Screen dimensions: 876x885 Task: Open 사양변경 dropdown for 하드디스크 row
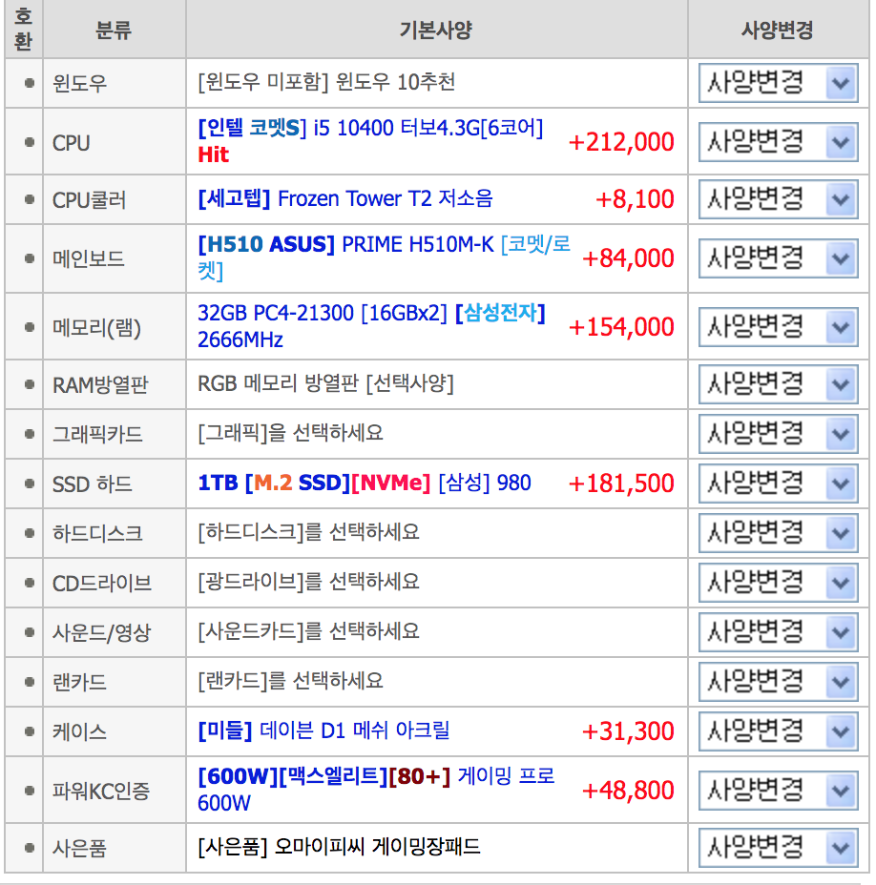click(779, 533)
